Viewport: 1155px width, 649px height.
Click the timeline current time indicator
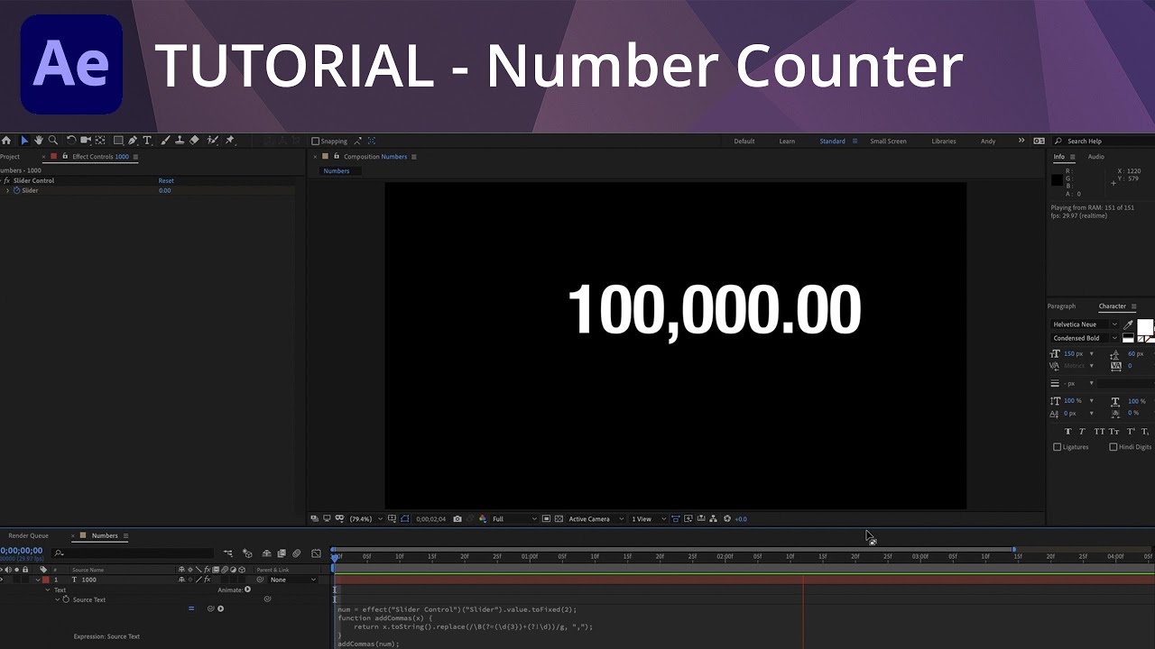pyautogui.click(x=335, y=557)
